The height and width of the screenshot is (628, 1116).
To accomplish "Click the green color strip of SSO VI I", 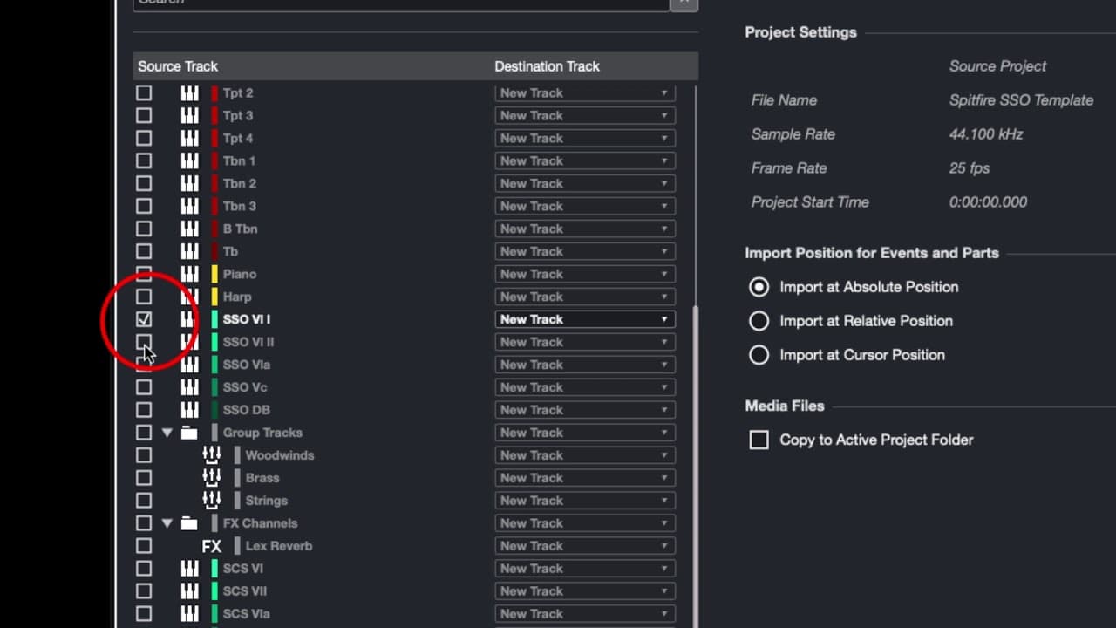I will [x=214, y=319].
